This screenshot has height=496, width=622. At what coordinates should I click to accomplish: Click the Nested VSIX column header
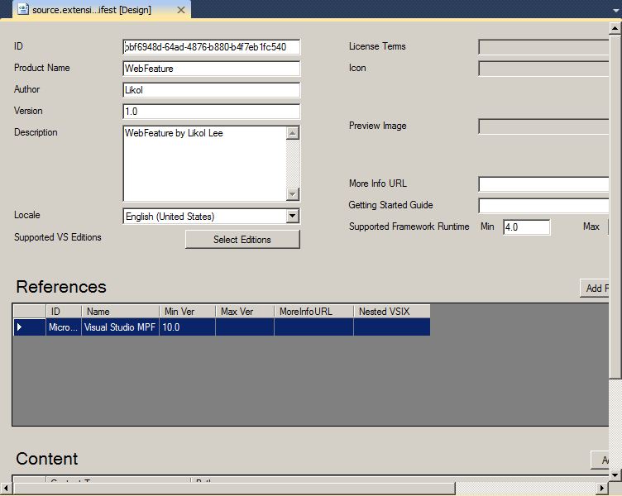[392, 311]
